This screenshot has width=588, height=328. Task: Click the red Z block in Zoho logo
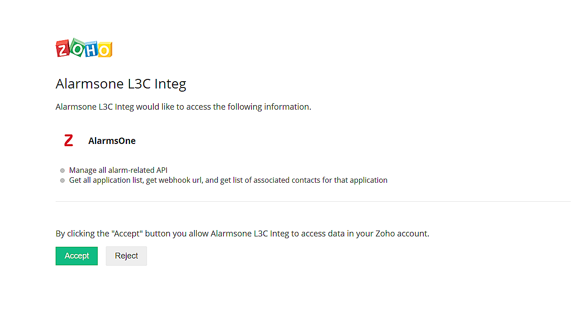point(63,49)
